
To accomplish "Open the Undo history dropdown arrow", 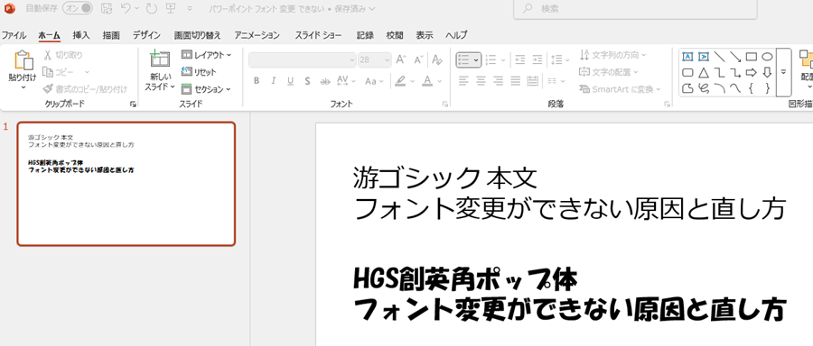I will (x=136, y=9).
